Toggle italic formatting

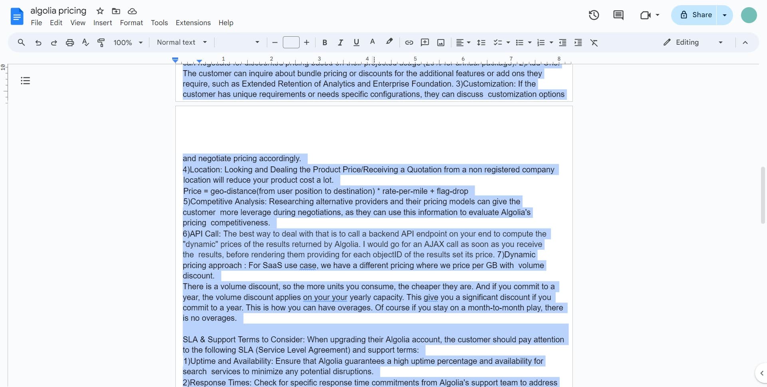click(x=340, y=43)
